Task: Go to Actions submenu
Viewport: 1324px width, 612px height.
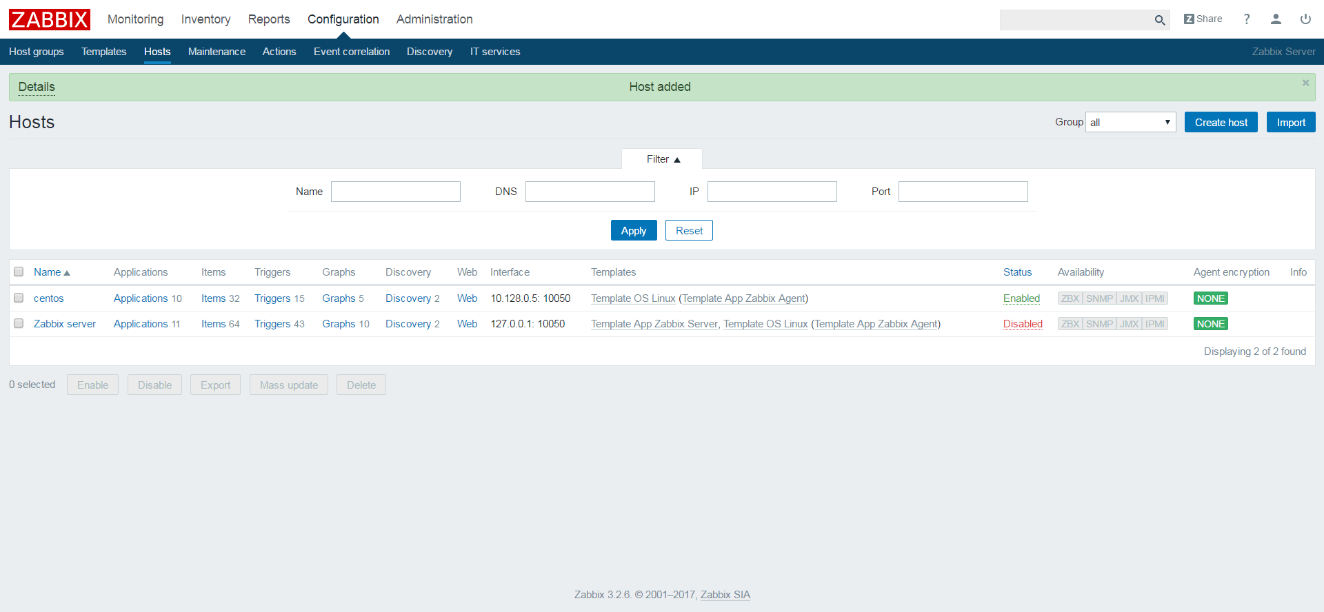Action: pos(279,52)
